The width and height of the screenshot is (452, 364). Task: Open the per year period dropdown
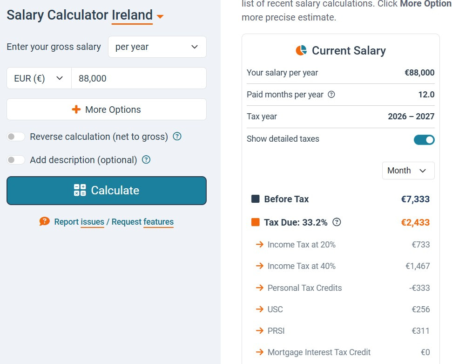157,47
